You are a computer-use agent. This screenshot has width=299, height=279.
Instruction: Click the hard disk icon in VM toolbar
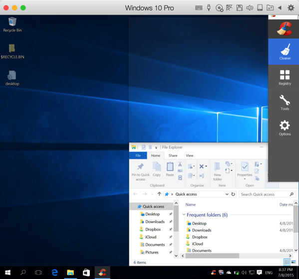[260, 8]
